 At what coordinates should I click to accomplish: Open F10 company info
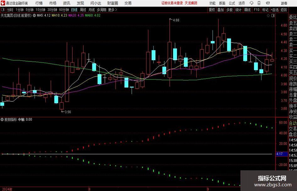pyautogui.click(x=257, y=10)
